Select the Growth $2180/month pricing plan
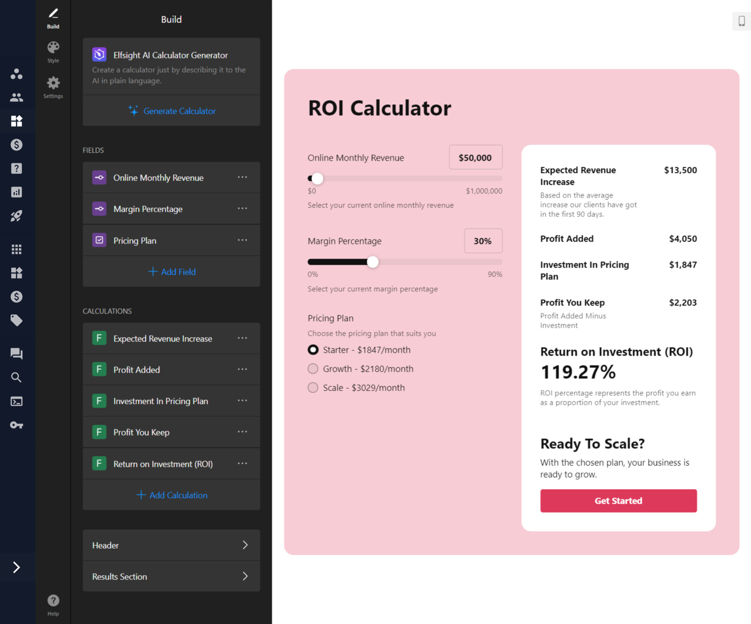Viewport: 751px width, 624px height. pyautogui.click(x=313, y=368)
